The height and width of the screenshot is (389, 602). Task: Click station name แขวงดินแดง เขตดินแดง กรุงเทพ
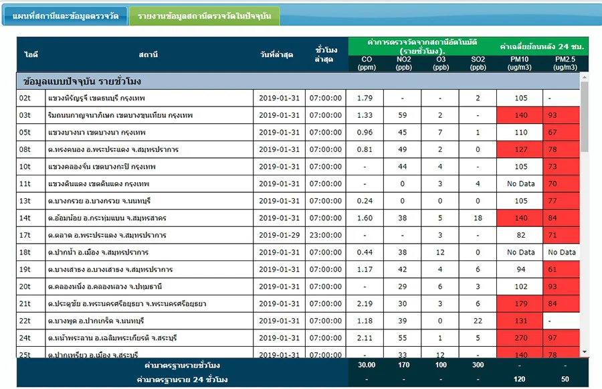click(x=98, y=183)
